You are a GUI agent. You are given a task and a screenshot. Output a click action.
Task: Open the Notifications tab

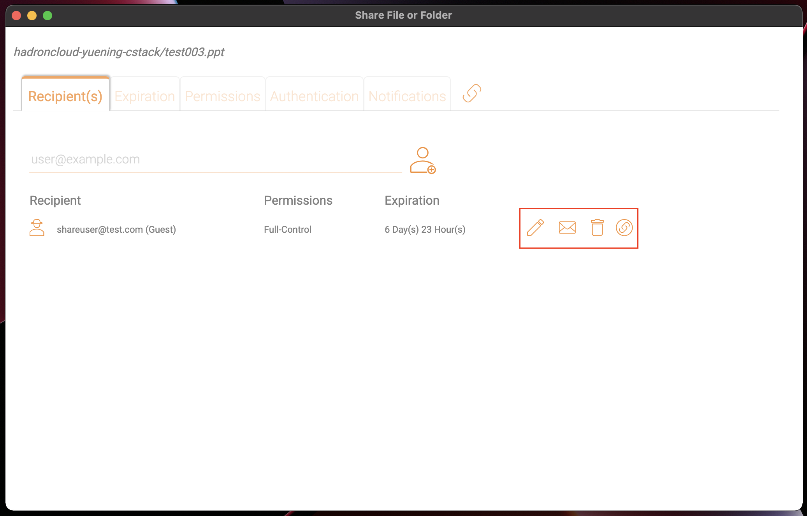[x=407, y=96]
